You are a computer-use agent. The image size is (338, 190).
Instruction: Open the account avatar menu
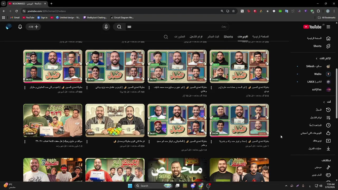[x=9, y=27]
